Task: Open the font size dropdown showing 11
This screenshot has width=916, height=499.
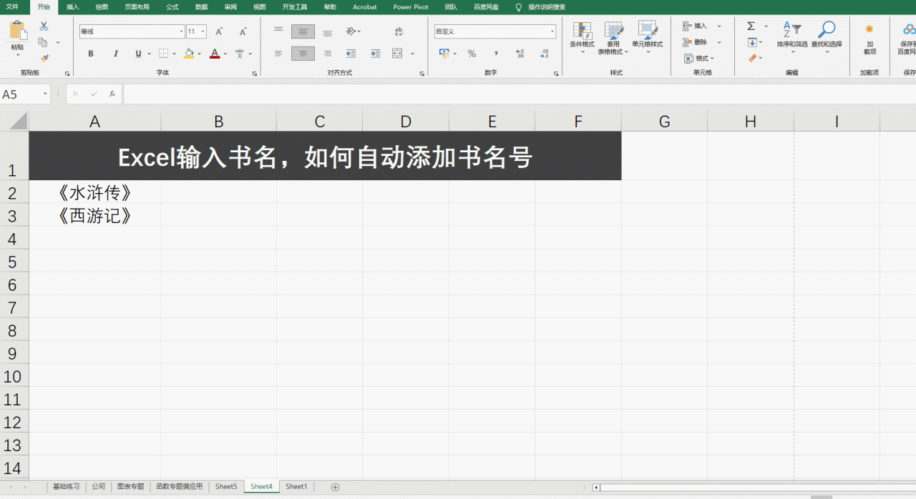Action: [x=203, y=31]
